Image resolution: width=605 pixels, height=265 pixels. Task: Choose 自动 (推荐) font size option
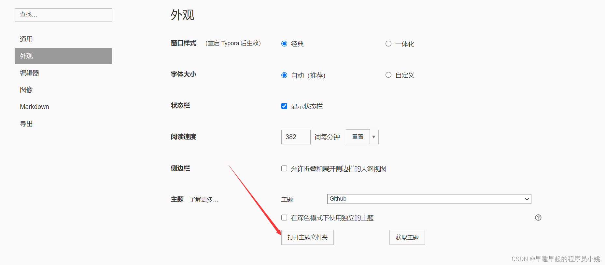tap(284, 75)
